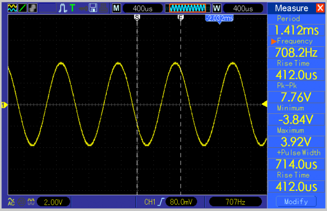Image resolution: width=327 pixels, height=211 pixels.
Task: Open the 80.0mV trigger level field
Action: point(182,202)
